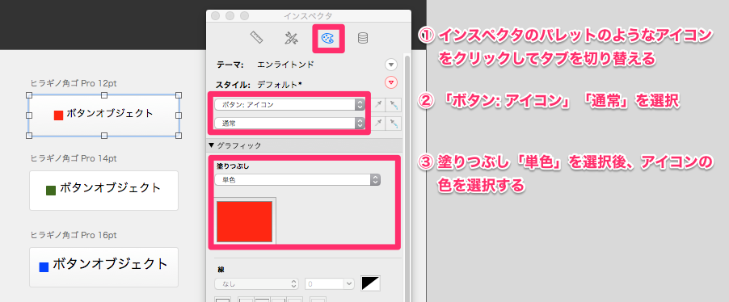729x302 pixels.
Task: Close the インスペクタ window
Action: coord(215,16)
